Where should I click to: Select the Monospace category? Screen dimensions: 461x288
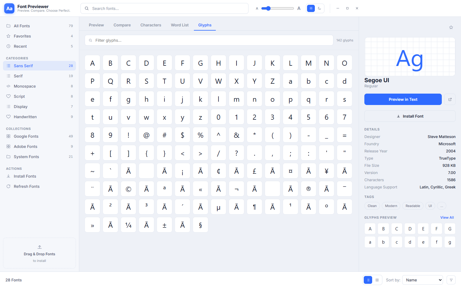tap(39, 86)
